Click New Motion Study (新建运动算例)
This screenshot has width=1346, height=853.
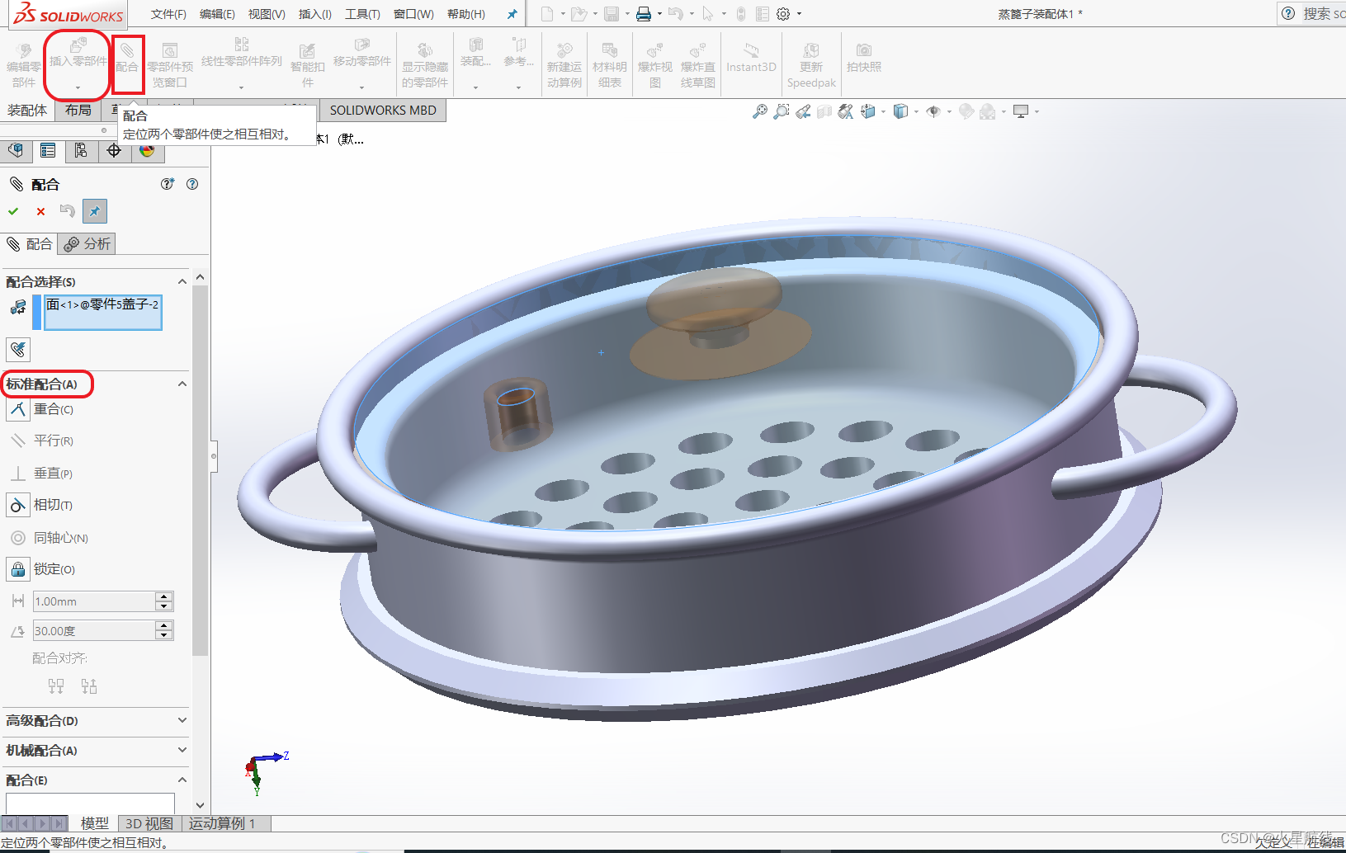pyautogui.click(x=564, y=66)
